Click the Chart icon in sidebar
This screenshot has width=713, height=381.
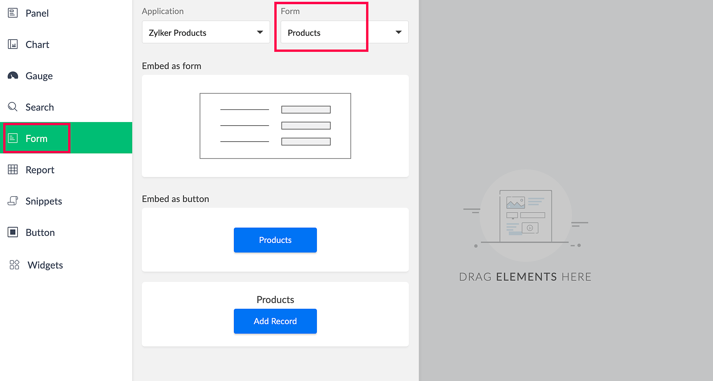[13, 44]
